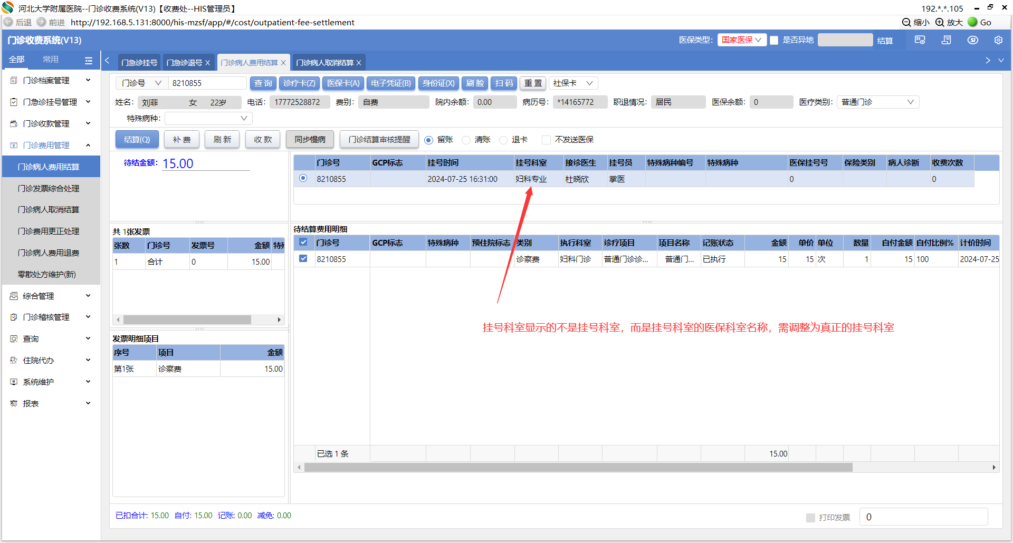Toggle select-all checkbox in 待结算费用明细 header
The height and width of the screenshot is (543, 1013).
[x=303, y=243]
